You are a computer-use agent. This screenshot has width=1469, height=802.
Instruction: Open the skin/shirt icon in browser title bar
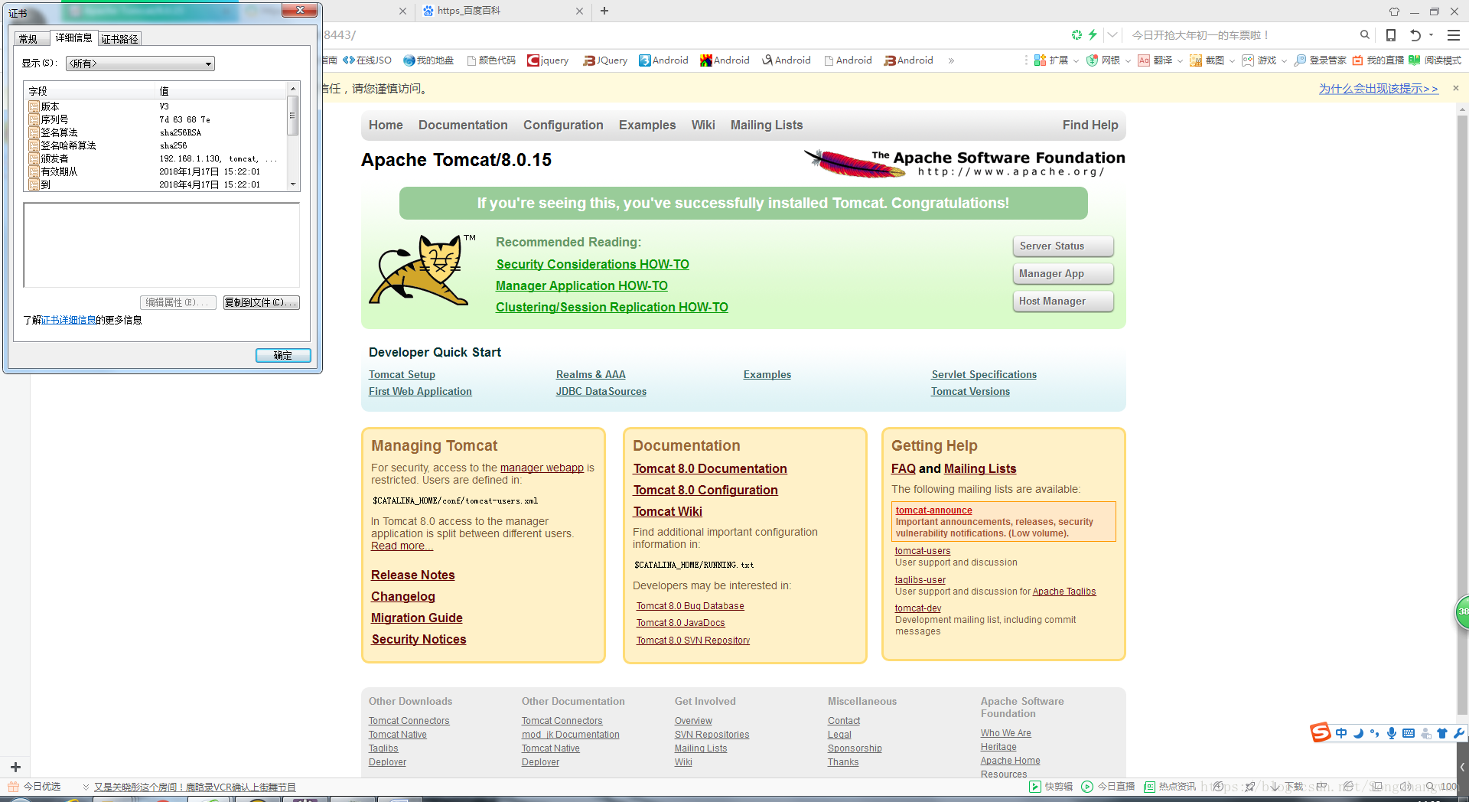click(x=1394, y=11)
